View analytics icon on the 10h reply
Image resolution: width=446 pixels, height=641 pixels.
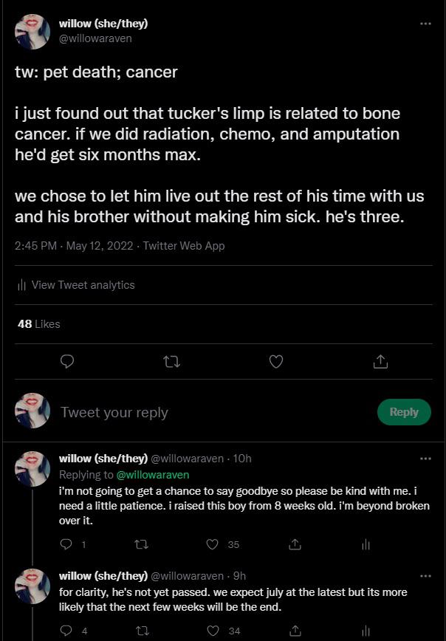[x=366, y=544]
